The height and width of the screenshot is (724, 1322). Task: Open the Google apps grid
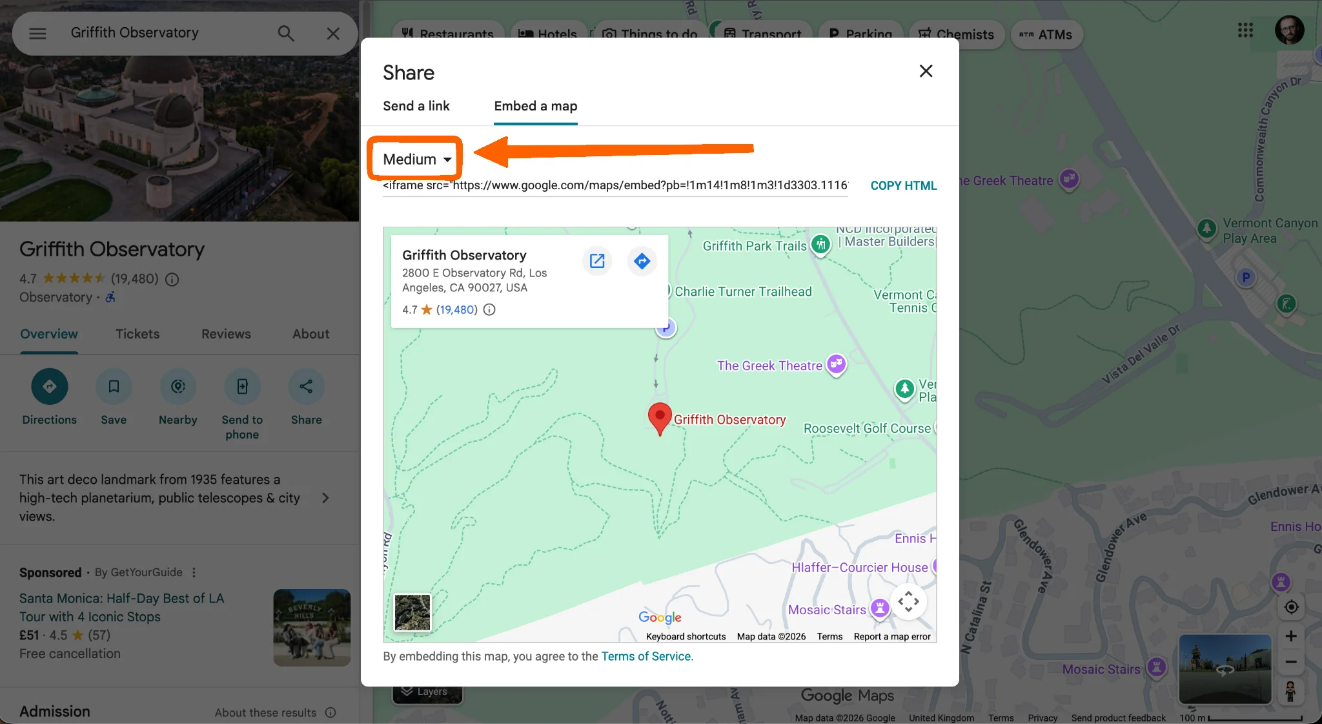[1245, 30]
